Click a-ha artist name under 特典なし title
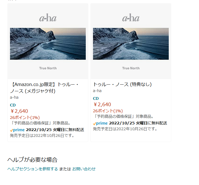This screenshot has height=185, width=199. pyautogui.click(x=97, y=91)
